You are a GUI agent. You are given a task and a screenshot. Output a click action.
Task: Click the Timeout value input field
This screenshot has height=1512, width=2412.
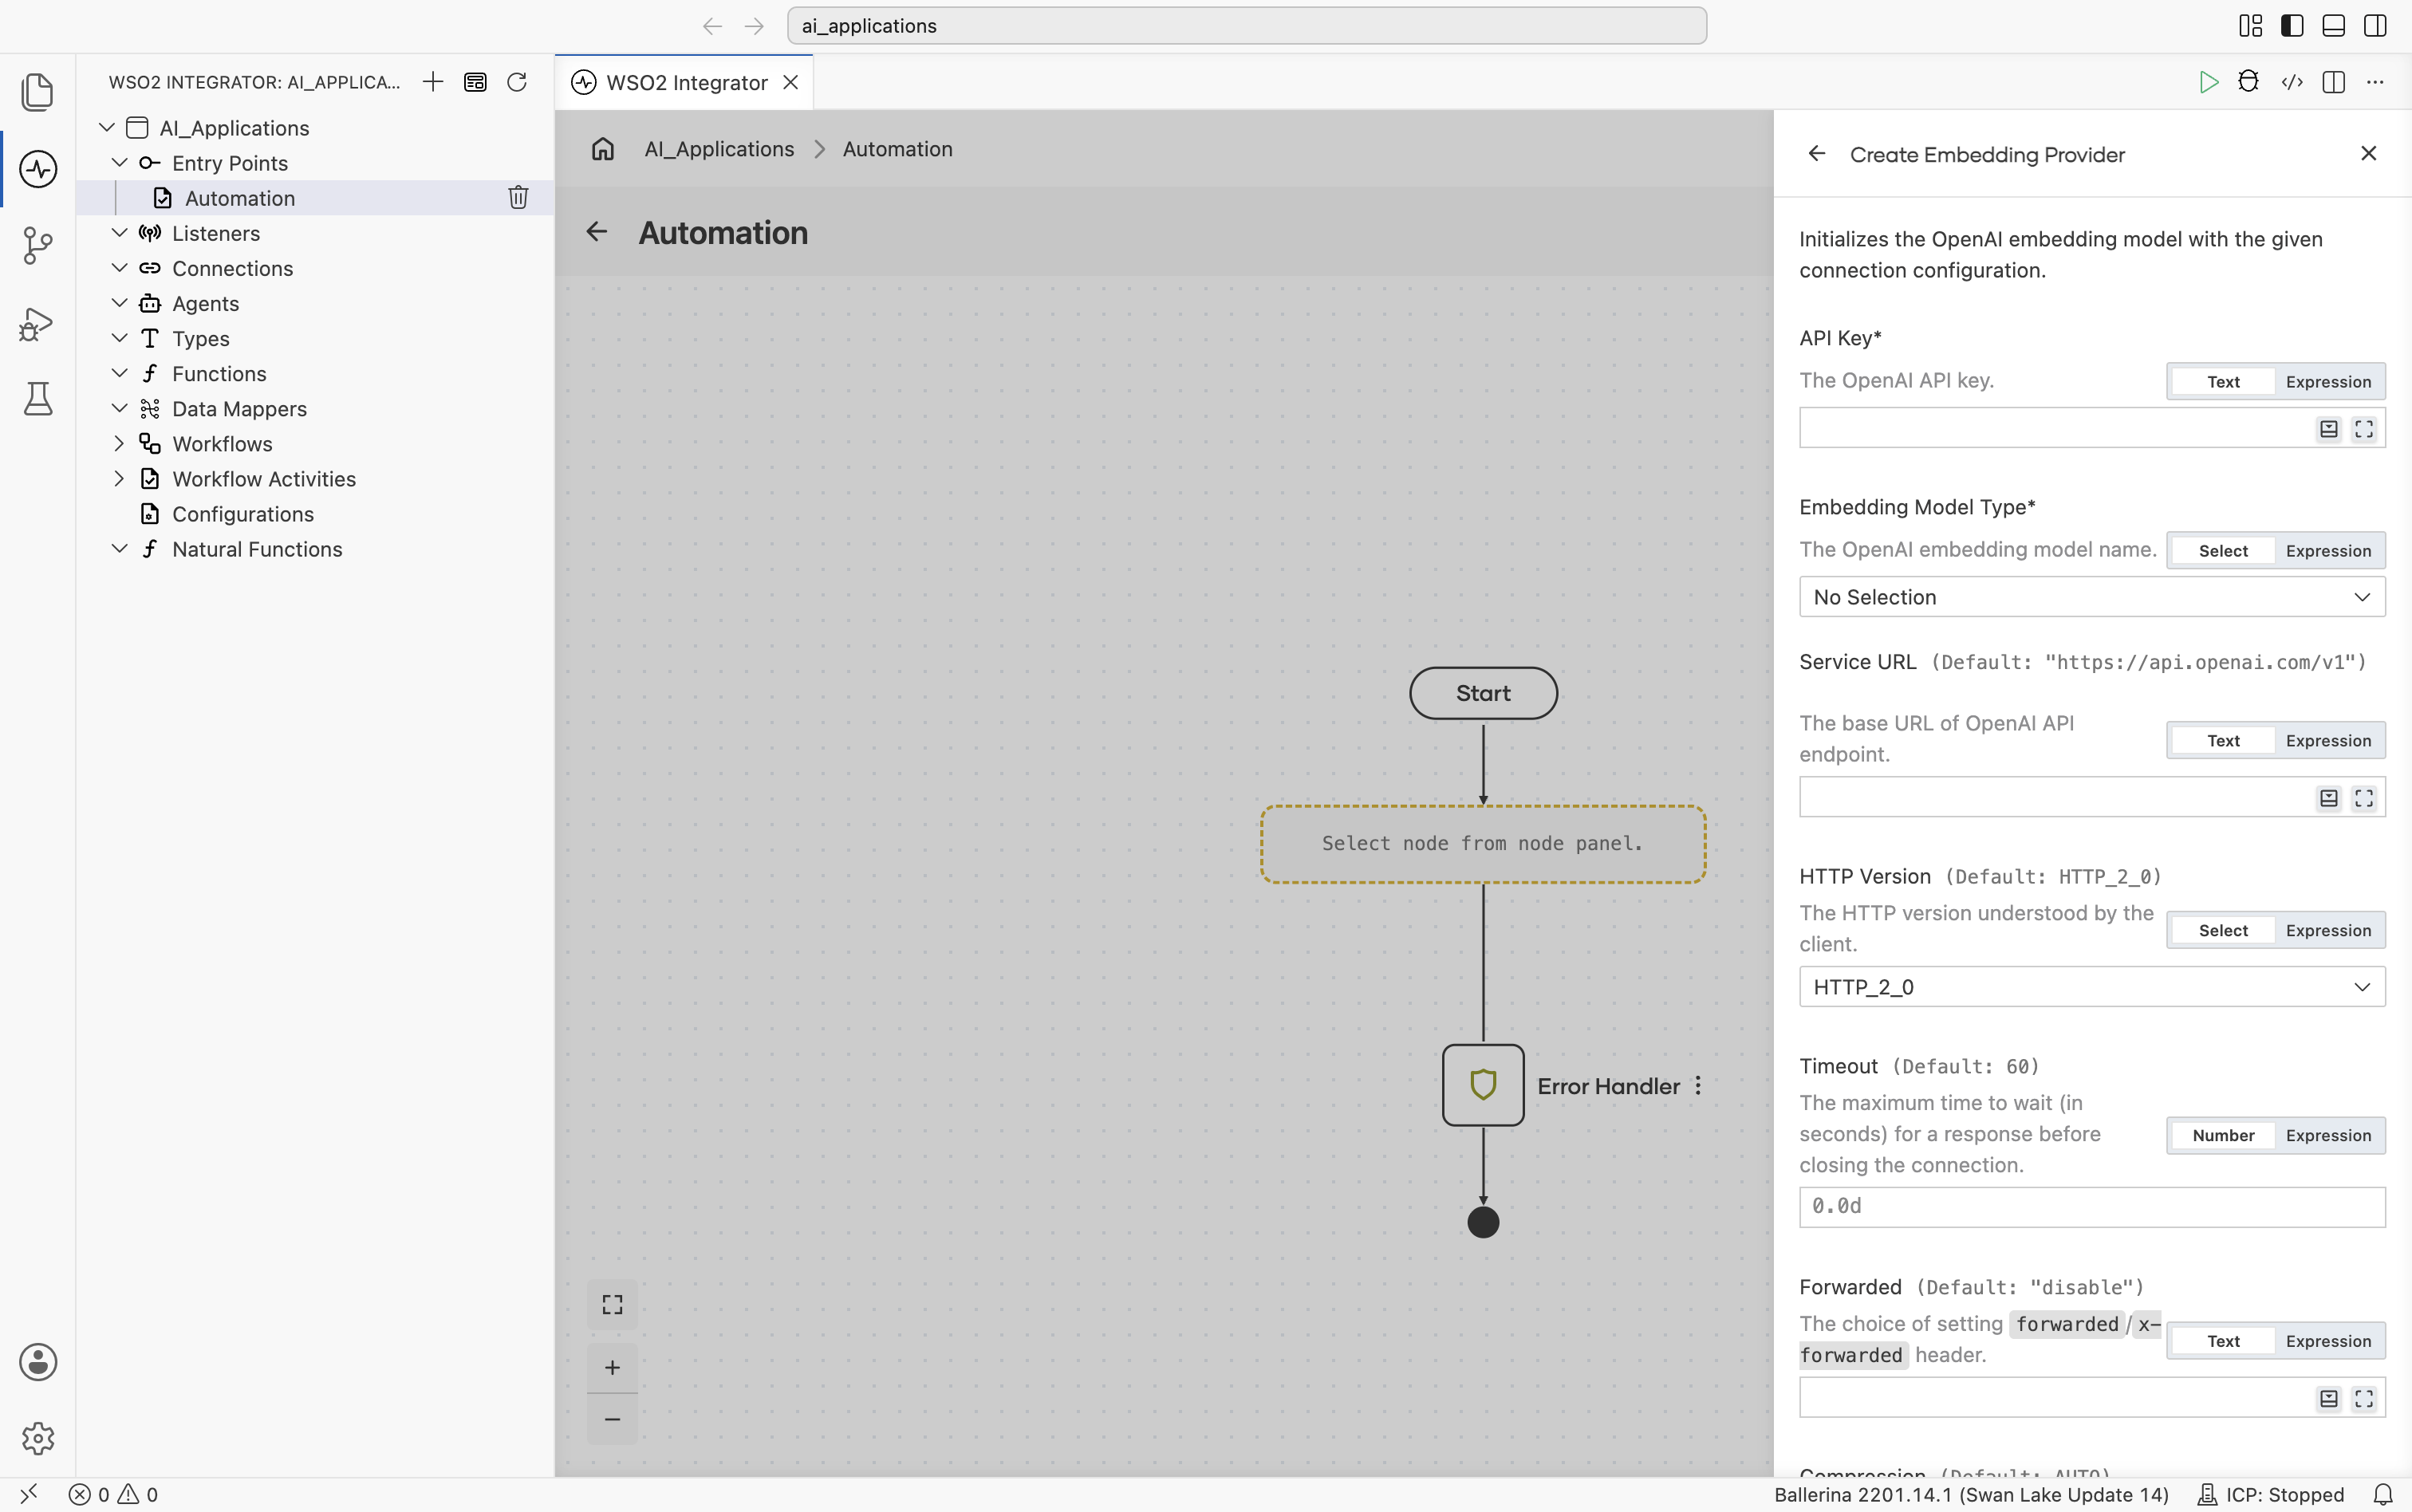pyautogui.click(x=2092, y=1207)
